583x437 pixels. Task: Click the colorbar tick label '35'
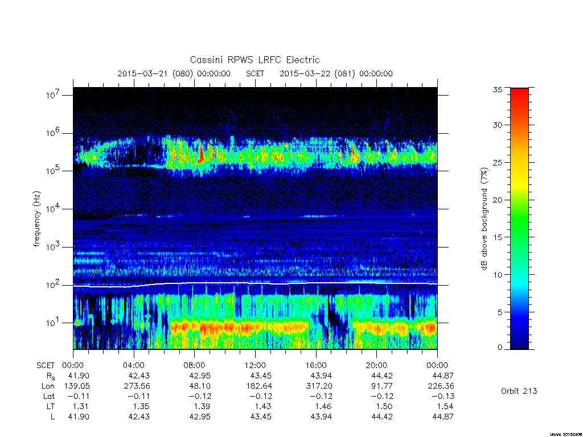498,89
